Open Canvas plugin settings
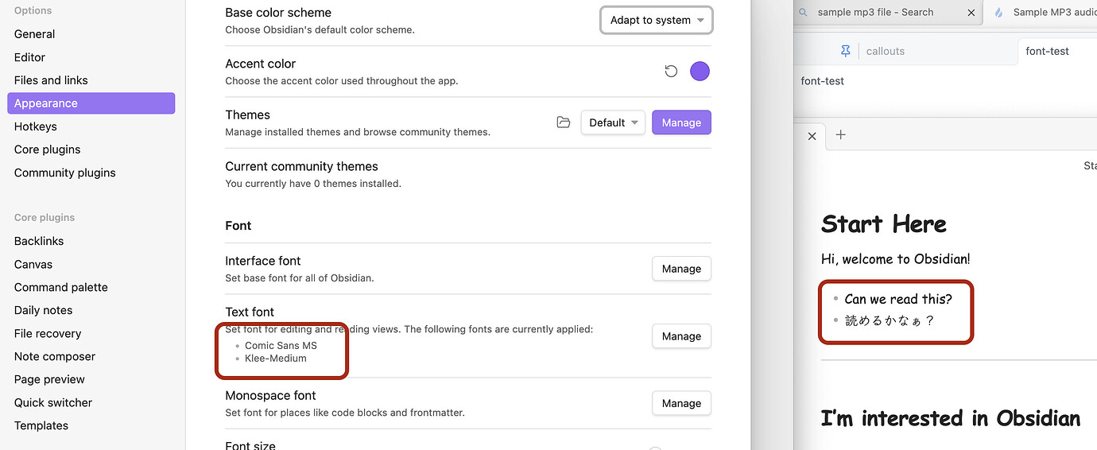 91,264
